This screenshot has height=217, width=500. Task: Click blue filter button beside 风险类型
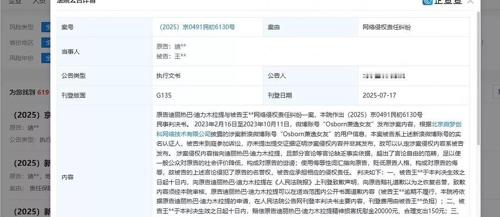pos(46,27)
